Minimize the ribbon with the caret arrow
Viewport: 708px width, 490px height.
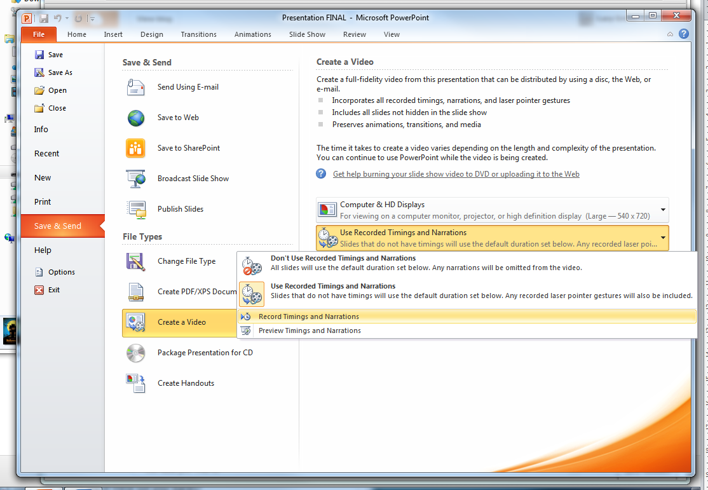670,34
